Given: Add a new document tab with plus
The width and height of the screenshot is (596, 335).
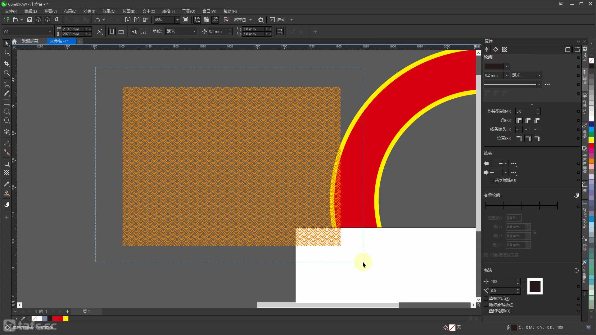Looking at the screenshot, I should pos(80,41).
